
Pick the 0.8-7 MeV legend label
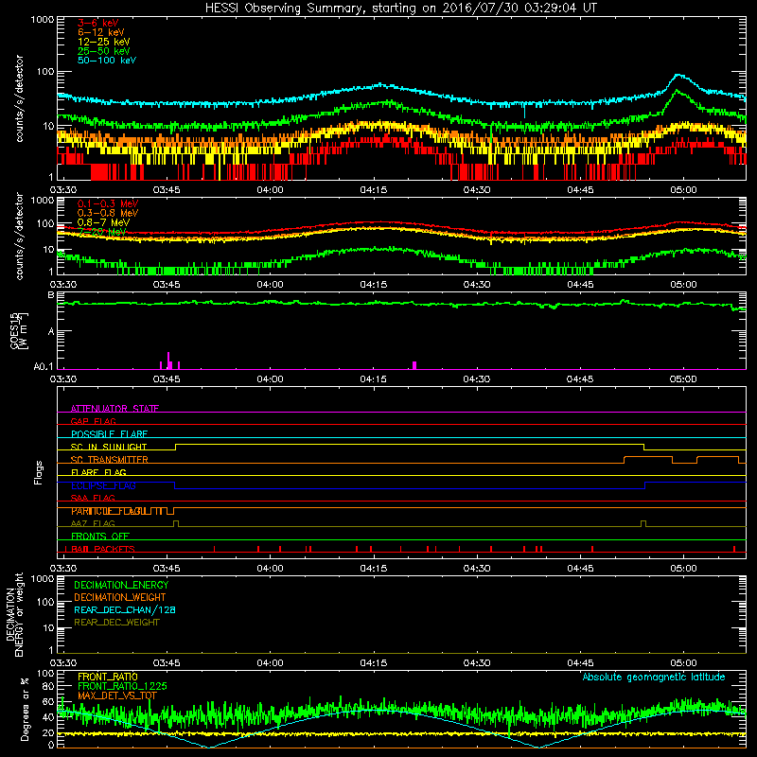pos(103,222)
